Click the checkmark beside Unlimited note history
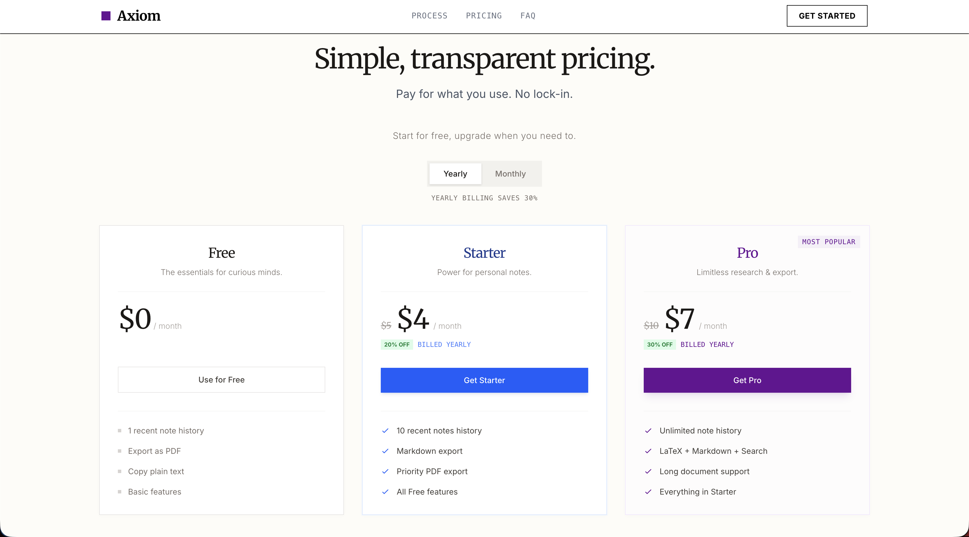 (649, 431)
